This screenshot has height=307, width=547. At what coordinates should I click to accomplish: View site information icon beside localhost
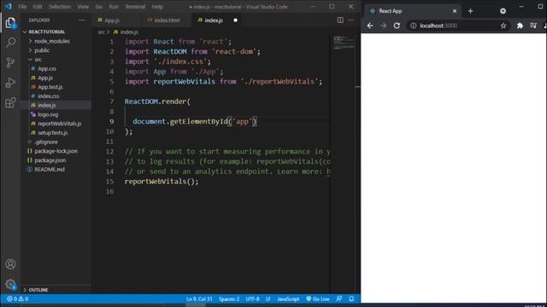[414, 26]
